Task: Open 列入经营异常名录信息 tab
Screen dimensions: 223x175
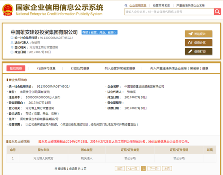Action: click(x=120, y=68)
